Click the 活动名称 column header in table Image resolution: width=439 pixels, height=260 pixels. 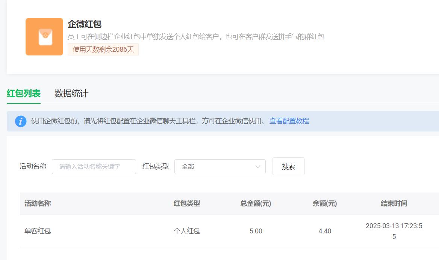pyautogui.click(x=38, y=203)
